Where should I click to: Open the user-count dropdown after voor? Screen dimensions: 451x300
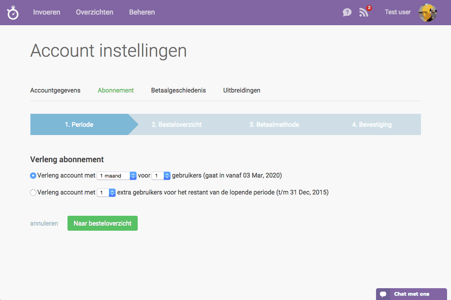click(x=161, y=176)
